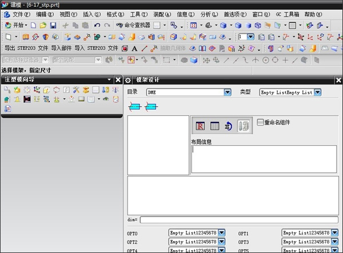This screenshot has width=343, height=253.
Task: Open the OPT1 dropdown
Action: pyautogui.click(x=334, y=233)
